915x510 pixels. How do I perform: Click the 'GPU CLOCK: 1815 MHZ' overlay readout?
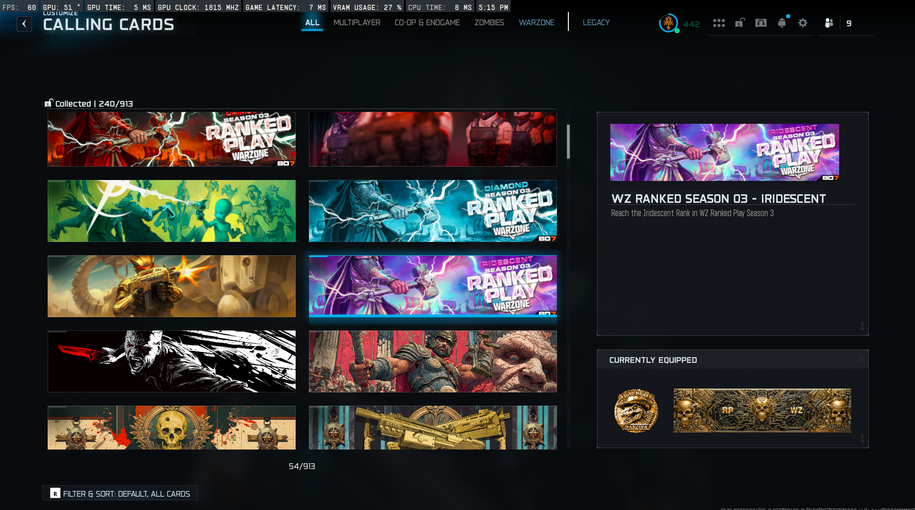click(198, 7)
